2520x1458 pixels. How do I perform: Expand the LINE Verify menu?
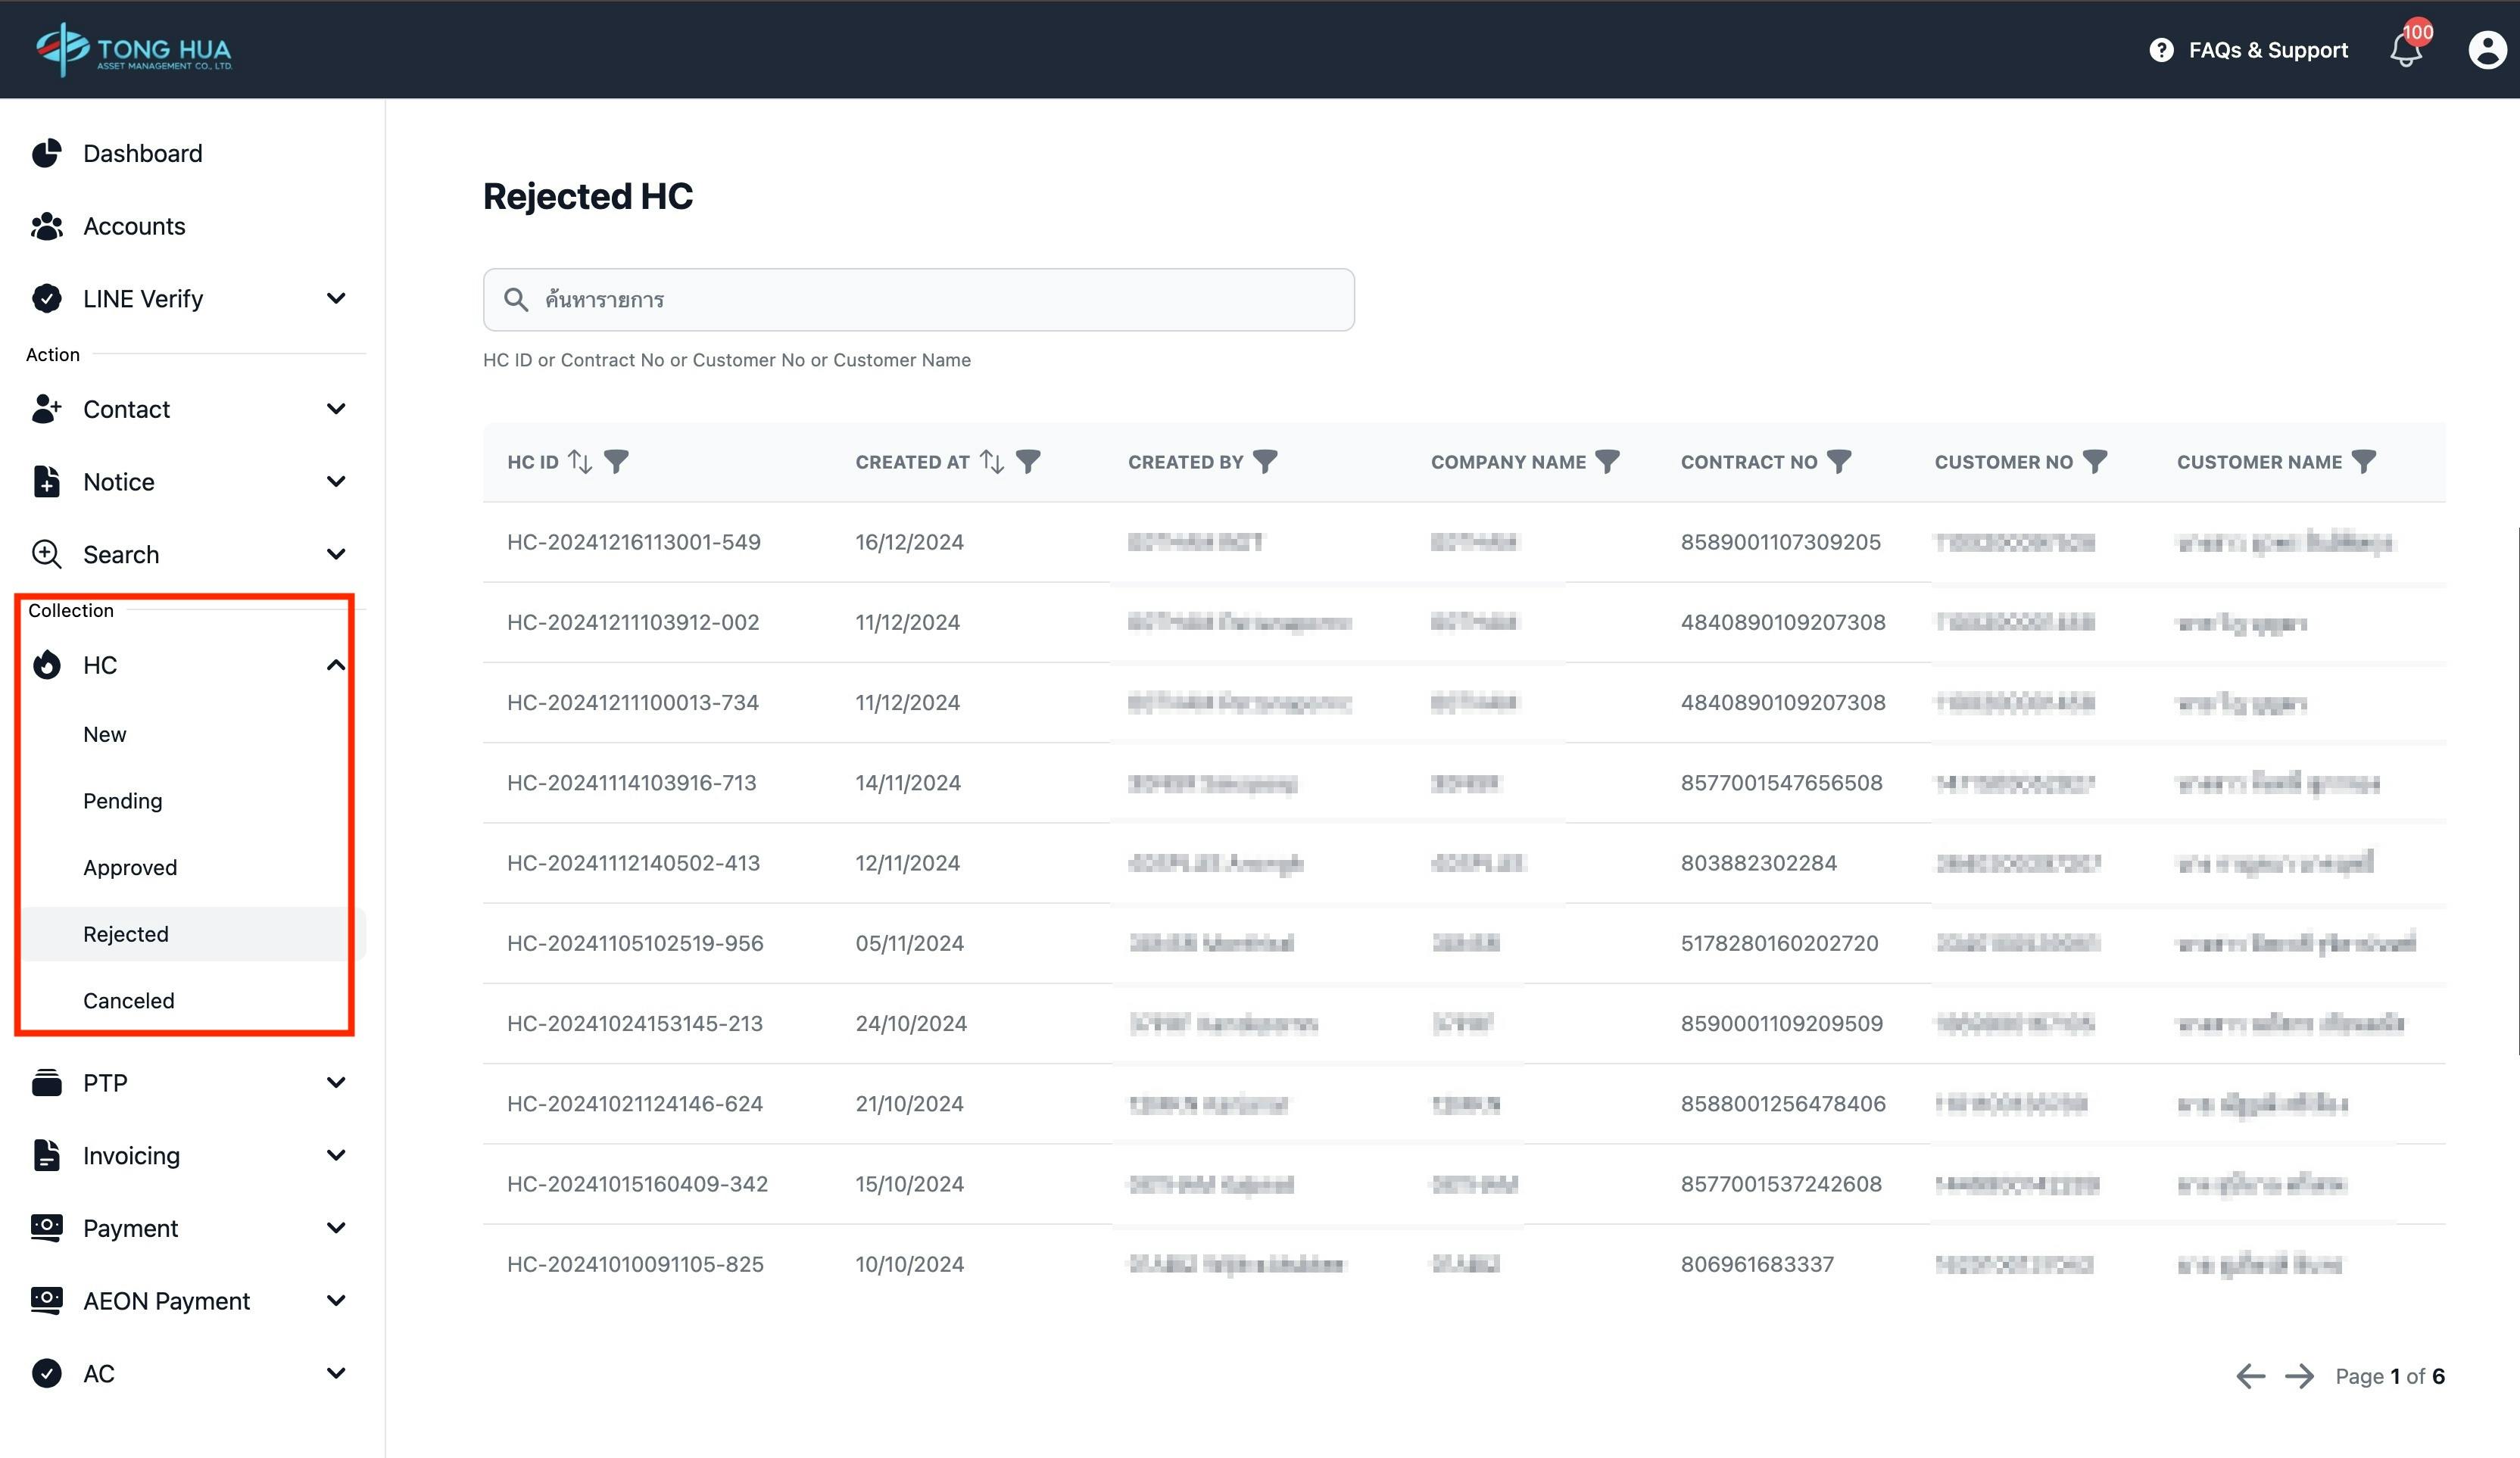[336, 298]
